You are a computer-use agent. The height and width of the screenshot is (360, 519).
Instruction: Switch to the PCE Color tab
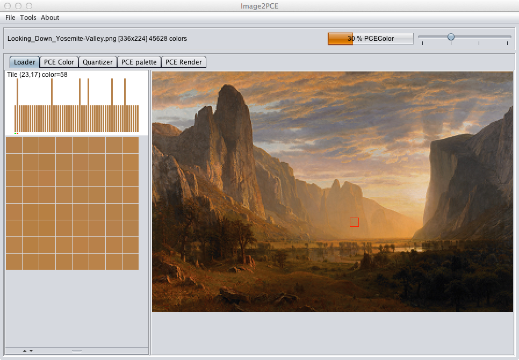coord(59,62)
